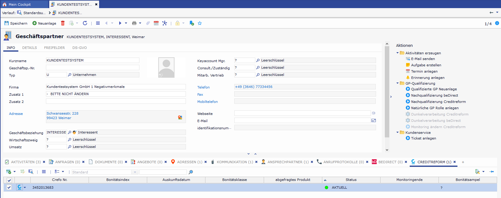
Task: Click the red trash delete icon
Action: tap(63, 23)
